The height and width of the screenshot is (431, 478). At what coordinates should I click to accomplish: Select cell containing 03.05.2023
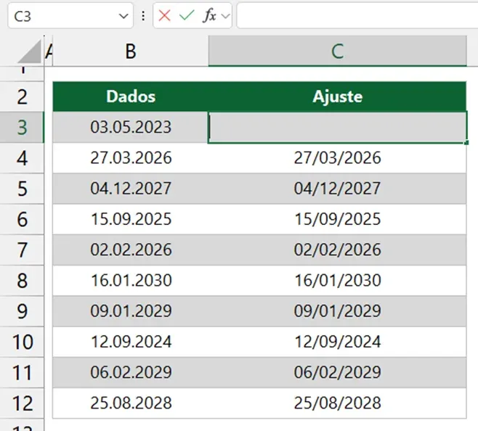(131, 127)
